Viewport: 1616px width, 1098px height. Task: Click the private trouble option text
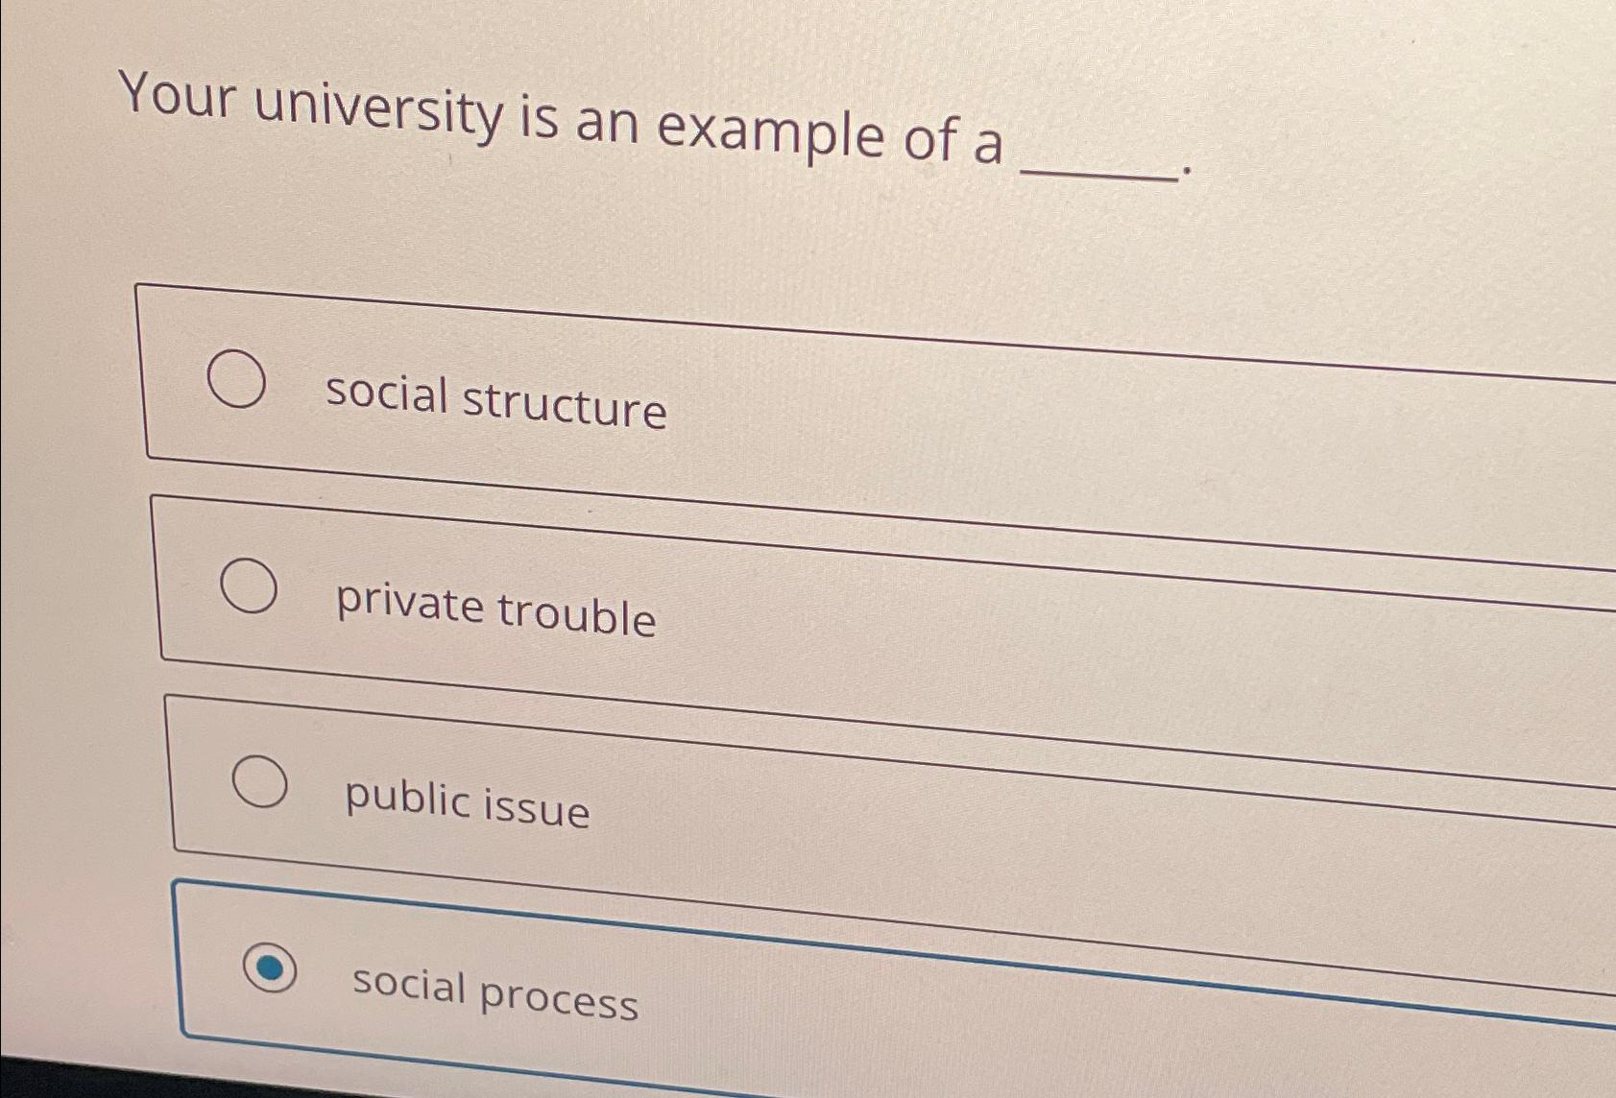click(495, 608)
